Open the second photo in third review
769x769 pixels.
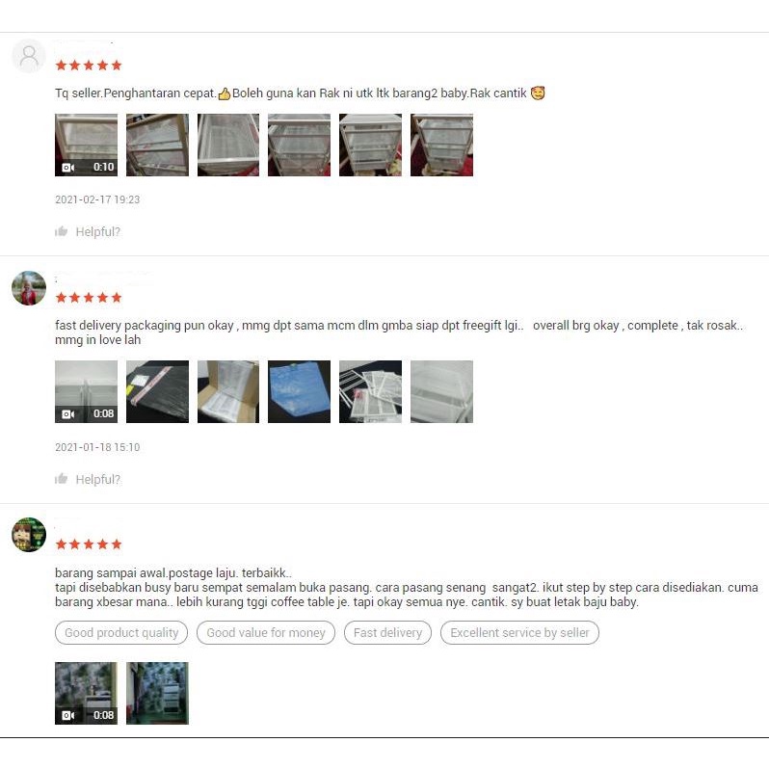point(157,693)
